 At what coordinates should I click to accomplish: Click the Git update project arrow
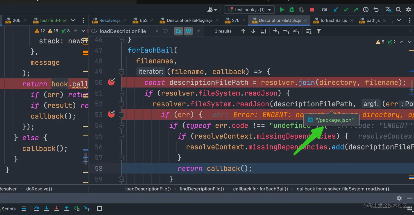point(336,10)
